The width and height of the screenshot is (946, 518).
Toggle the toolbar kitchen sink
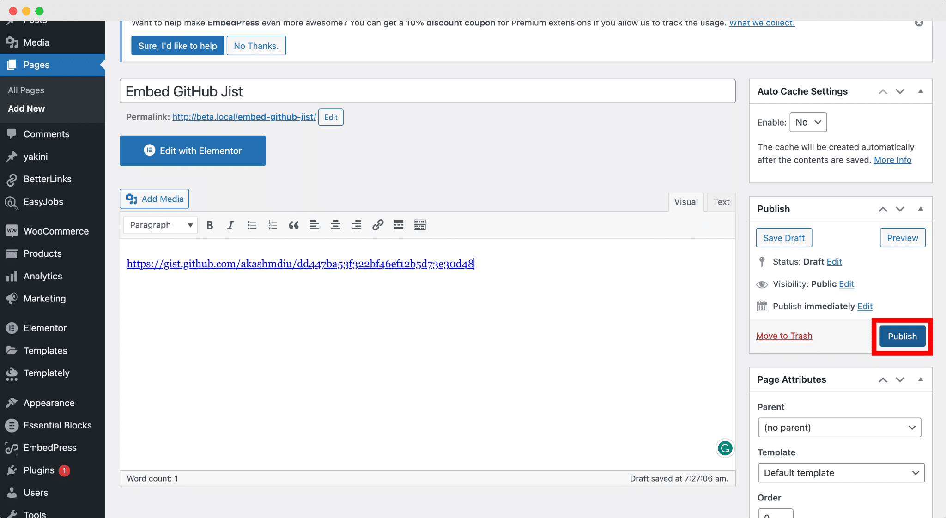point(420,225)
